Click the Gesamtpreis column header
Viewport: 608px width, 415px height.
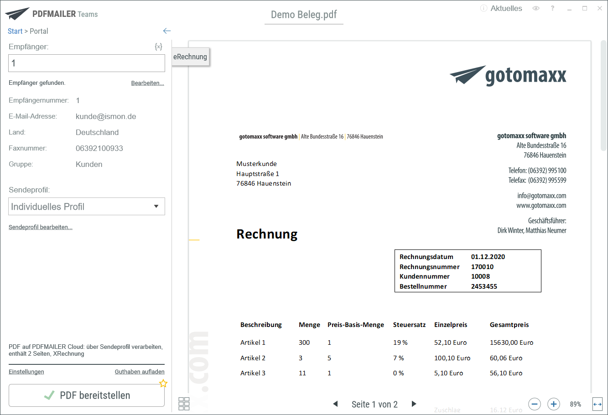[509, 325]
